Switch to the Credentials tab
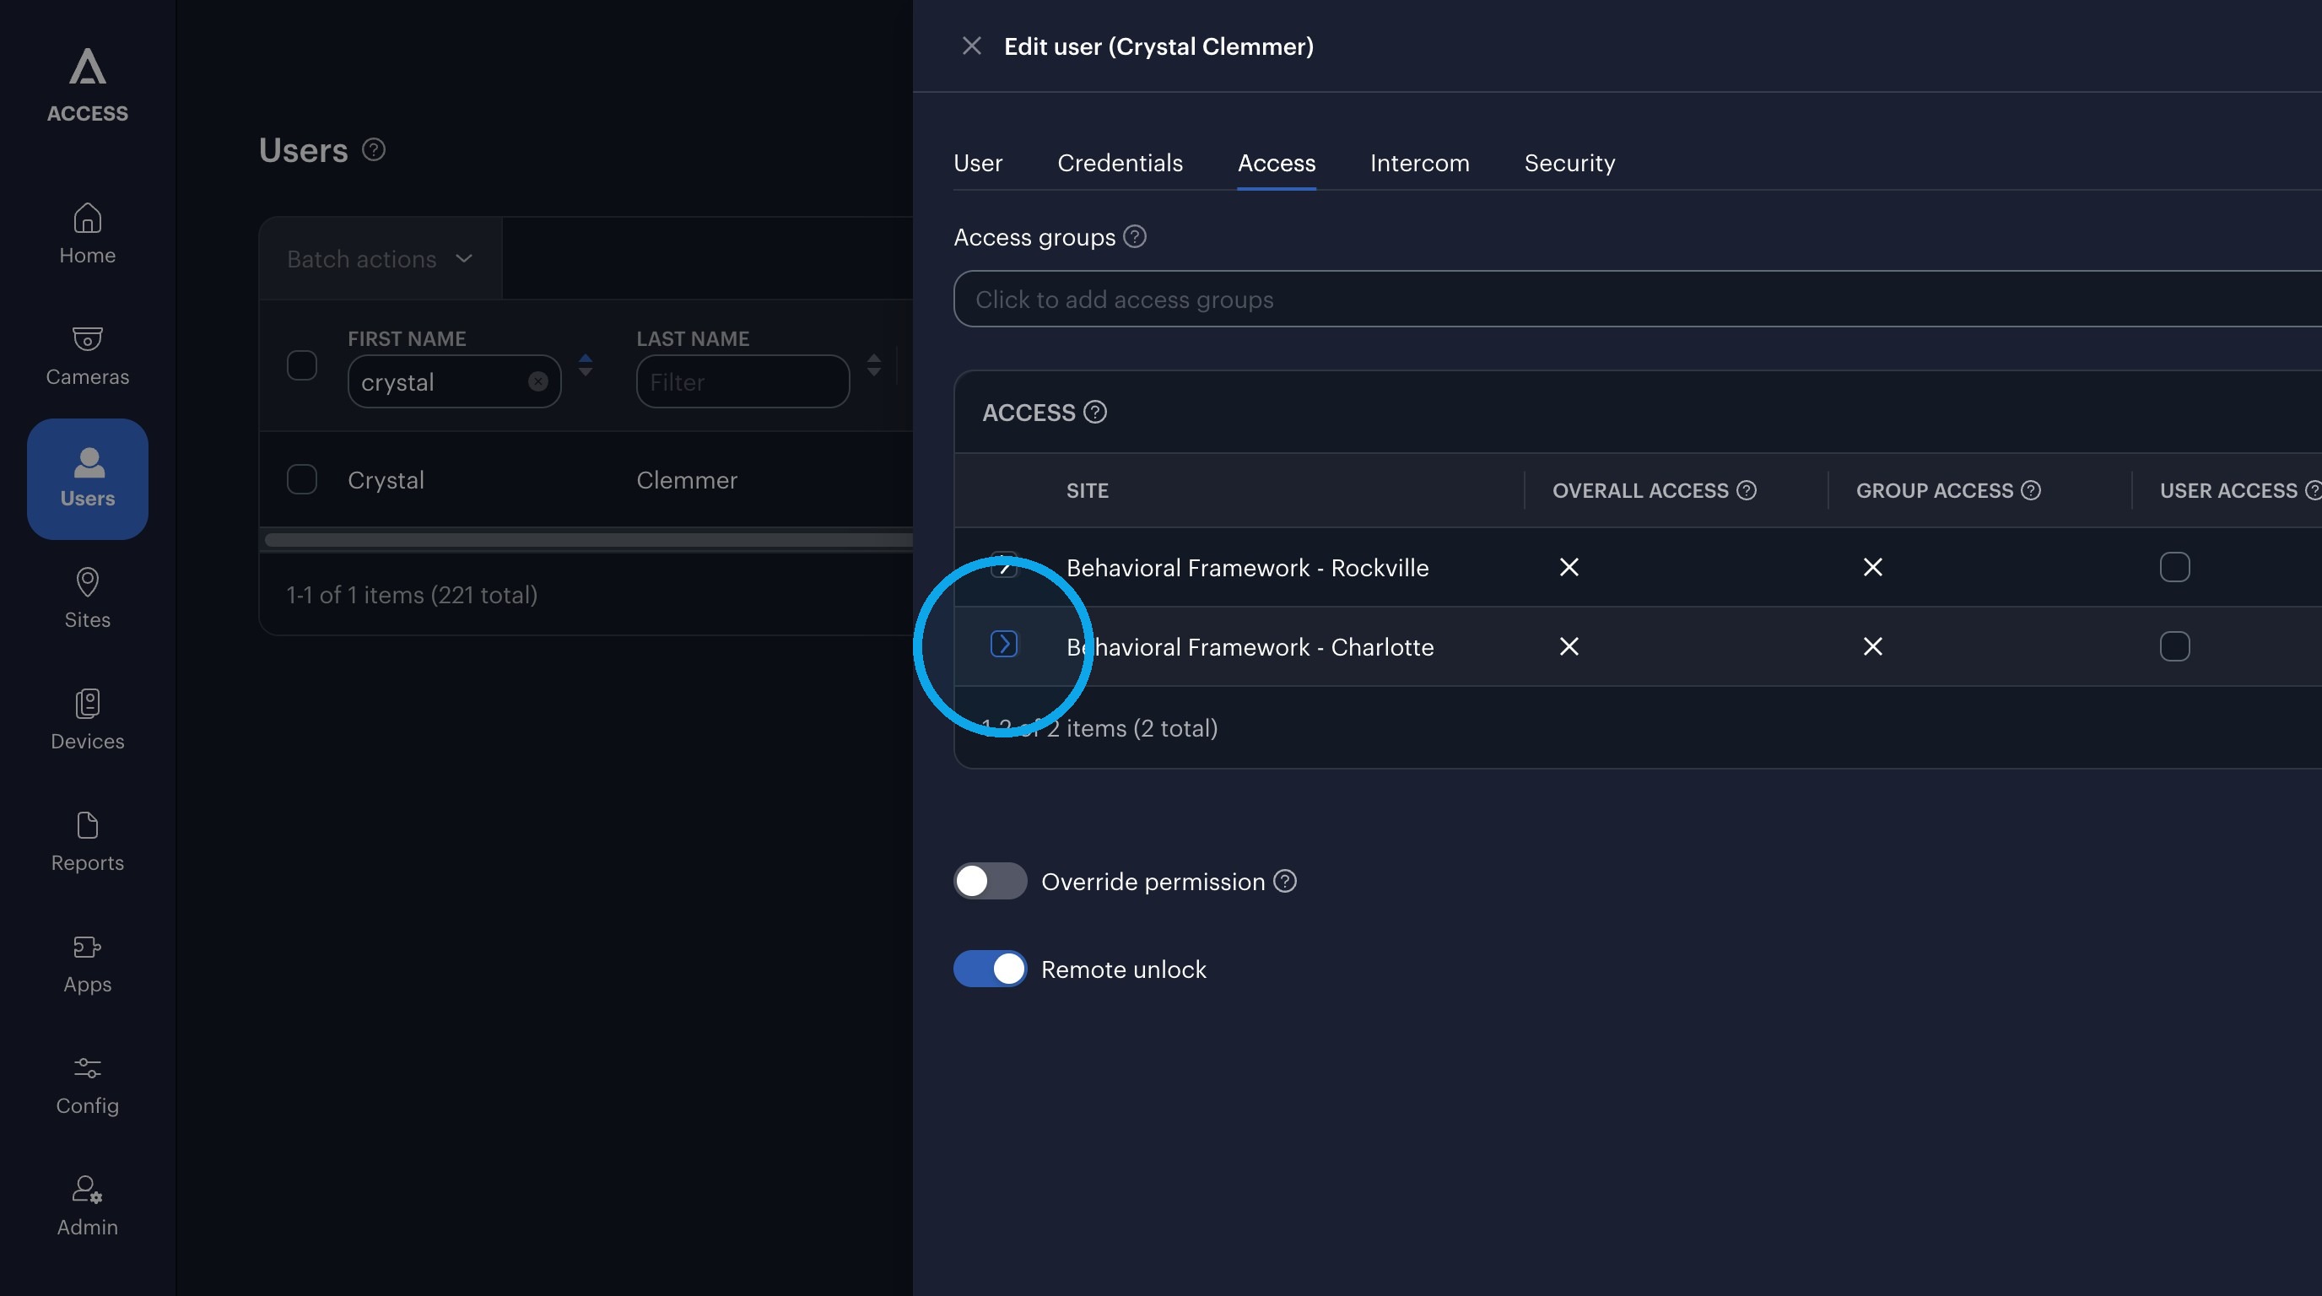 [1120, 163]
